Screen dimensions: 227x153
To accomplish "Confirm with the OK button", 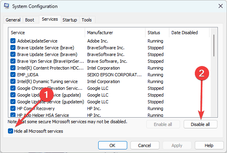I will click(113, 145).
